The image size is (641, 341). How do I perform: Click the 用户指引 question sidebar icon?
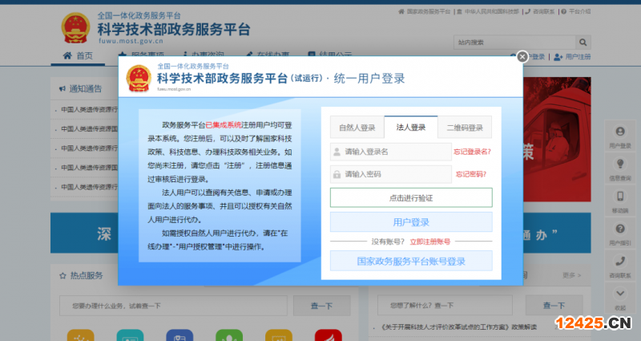coord(620,229)
